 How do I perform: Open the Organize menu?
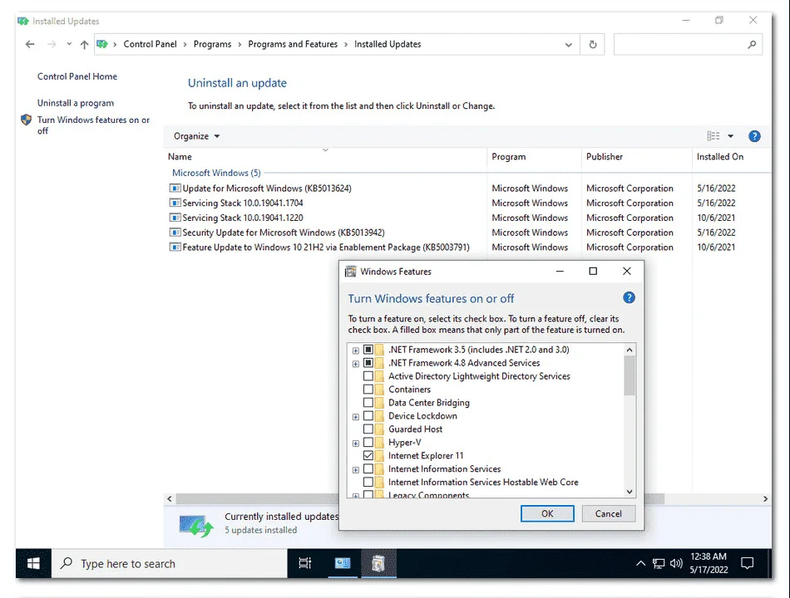pyautogui.click(x=196, y=136)
